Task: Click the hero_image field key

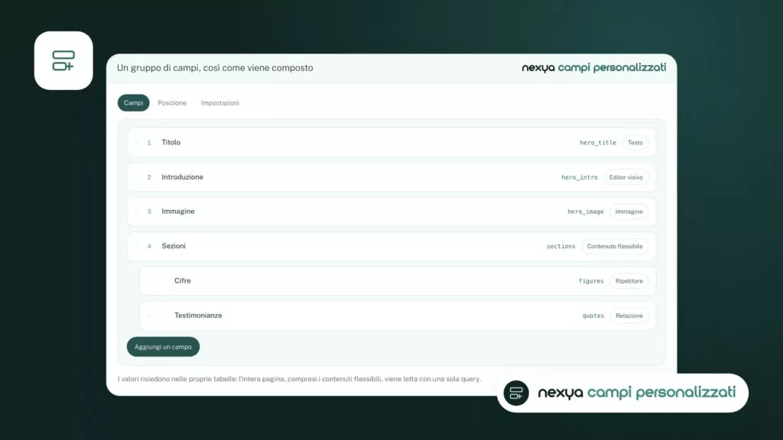Action: coord(585,212)
